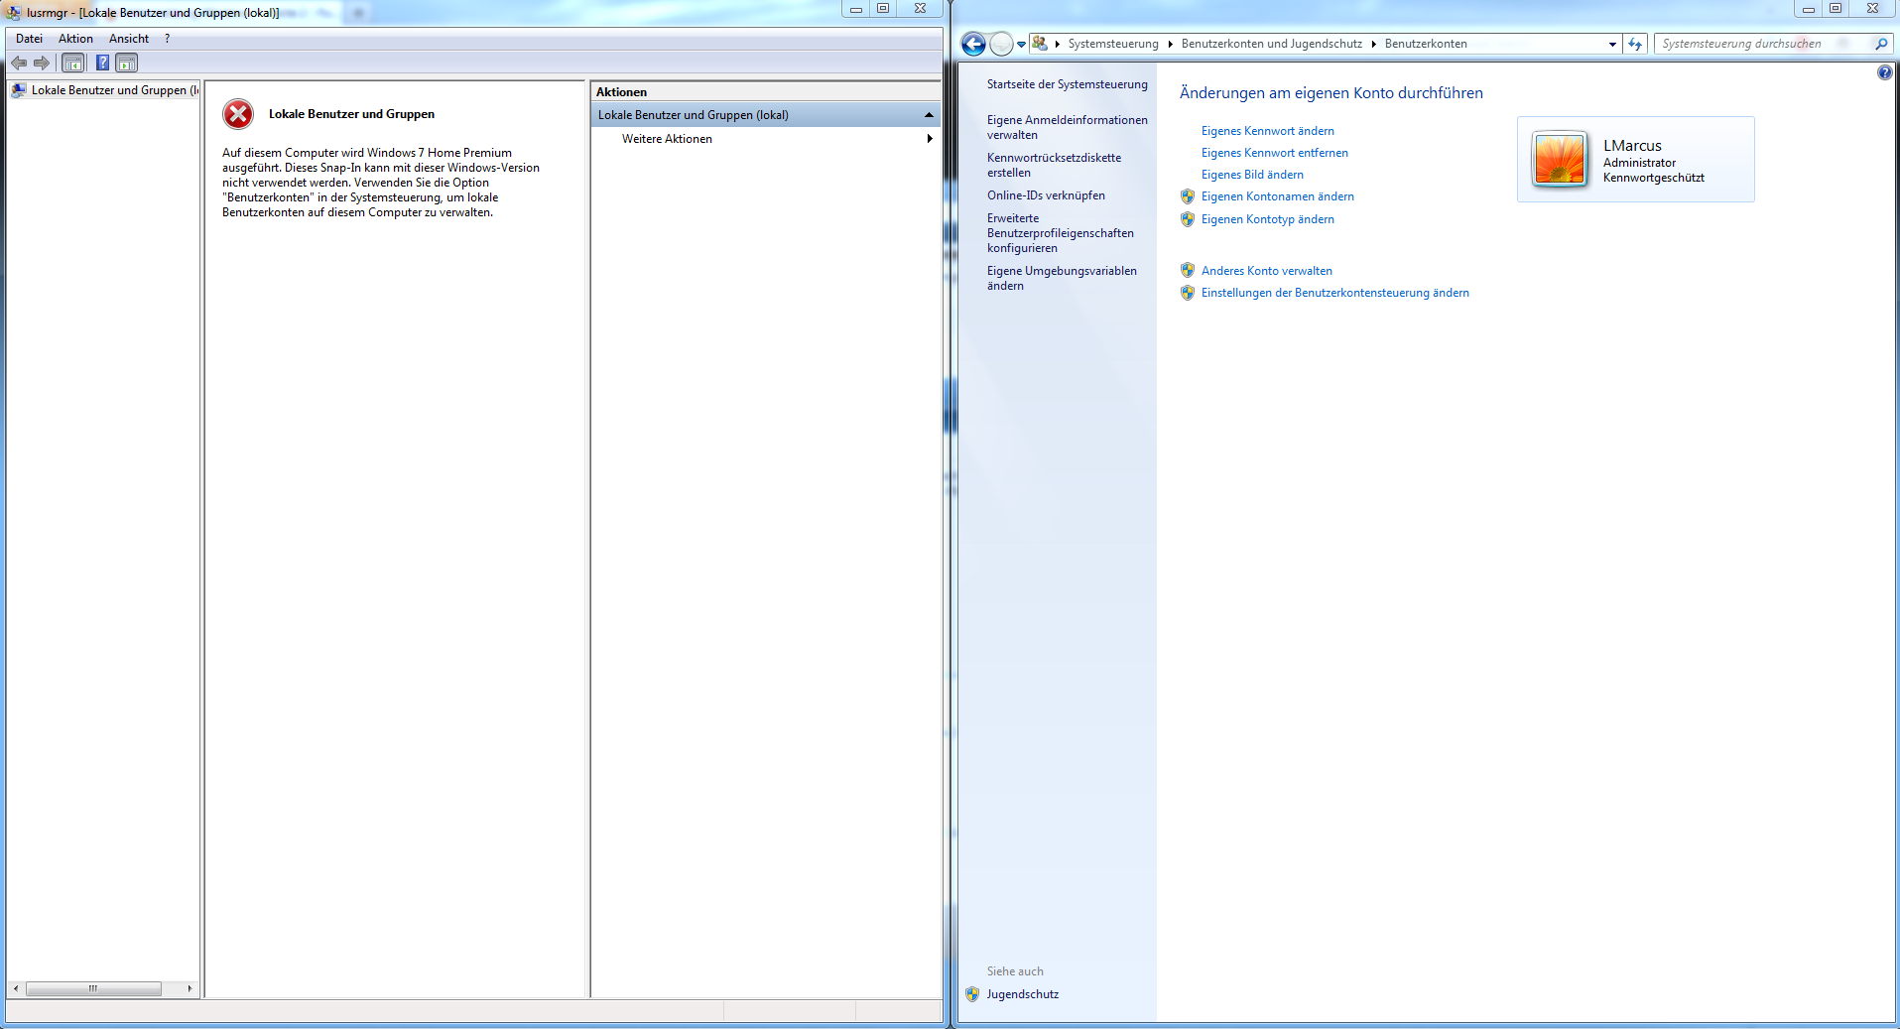1900x1029 pixels.
Task: Click the Kennwortgeschützt status text
Action: point(1654,178)
